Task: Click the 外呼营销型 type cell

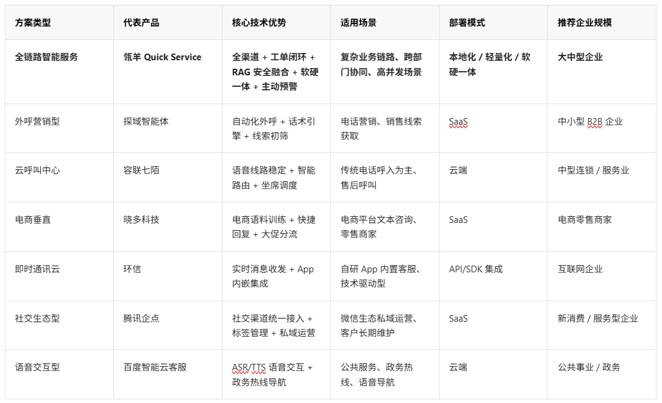Action: [59, 128]
